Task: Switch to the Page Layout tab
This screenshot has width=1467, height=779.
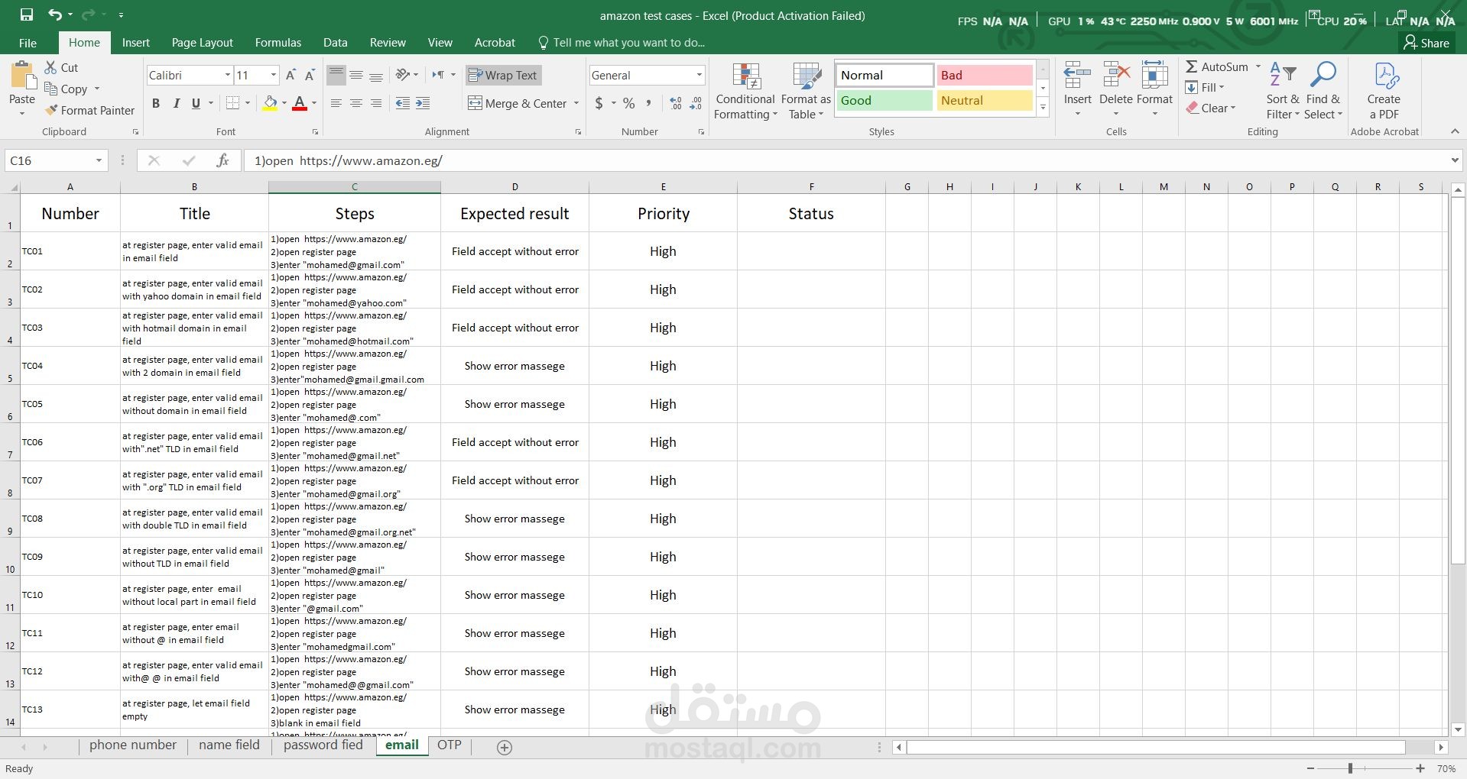Action: (x=202, y=43)
